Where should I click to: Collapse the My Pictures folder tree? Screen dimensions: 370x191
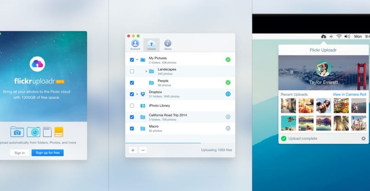tap(137, 60)
